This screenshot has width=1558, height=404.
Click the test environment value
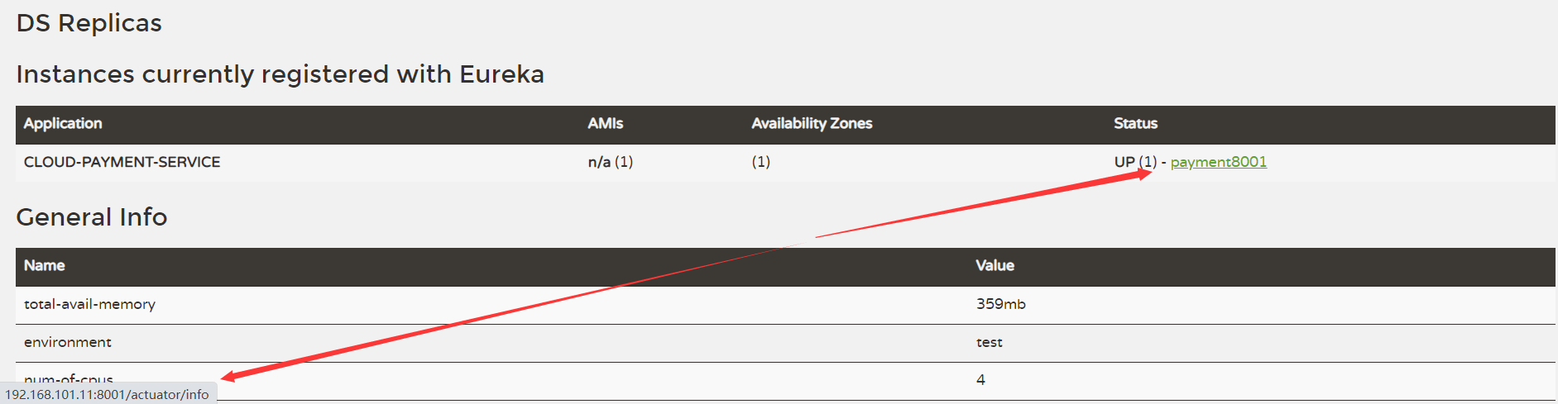989,342
